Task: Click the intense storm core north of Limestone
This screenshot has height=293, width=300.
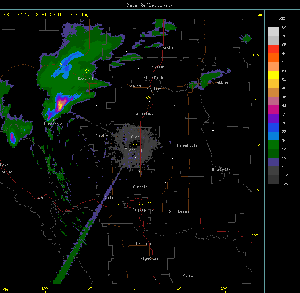Action: click(61, 104)
